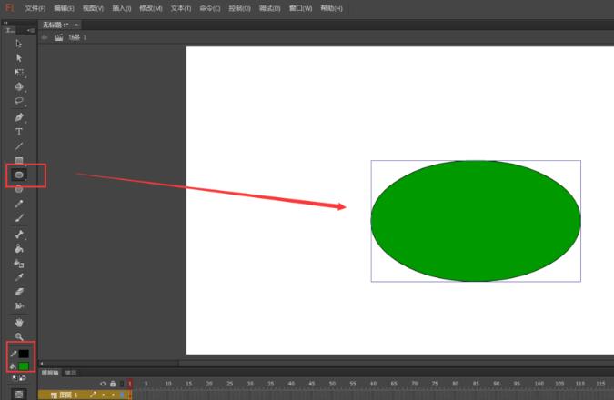This screenshot has width=614, height=400.
Task: Toggle the outline display box in the timeline header
Action: (x=121, y=384)
